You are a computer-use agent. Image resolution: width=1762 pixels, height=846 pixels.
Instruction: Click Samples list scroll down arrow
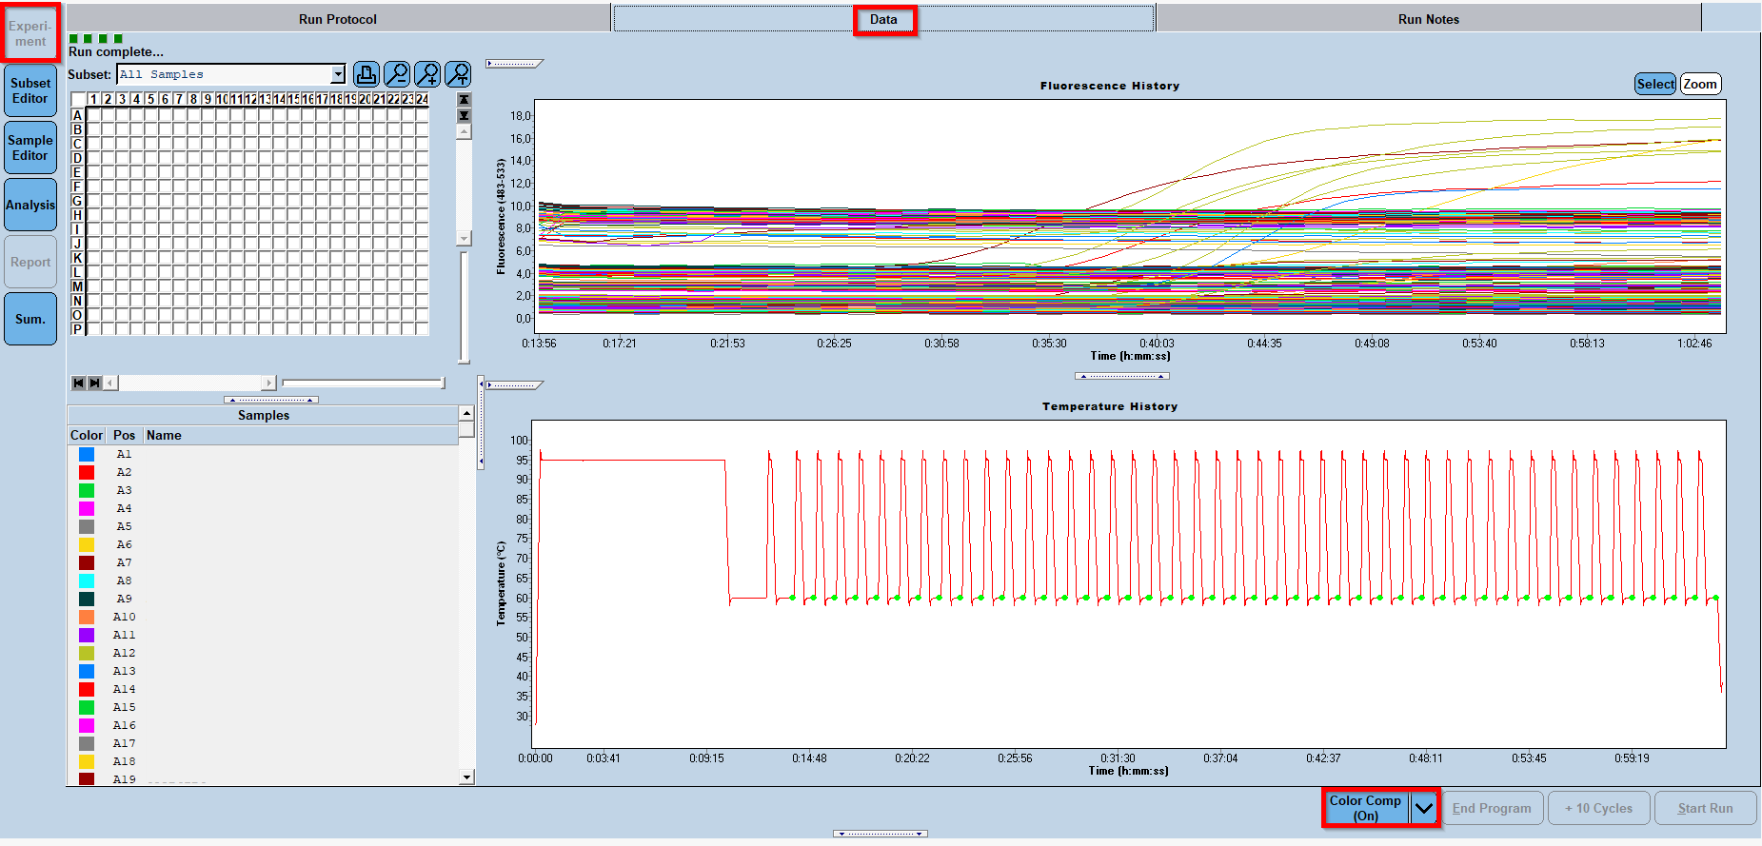coord(466,777)
